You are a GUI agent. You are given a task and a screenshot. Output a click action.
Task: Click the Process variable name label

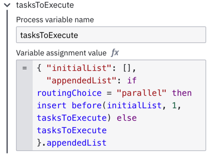pyautogui.click(x=55, y=20)
